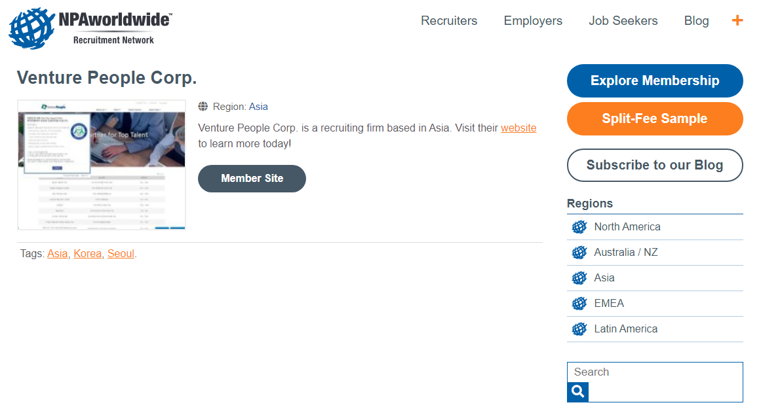Visit the Member Site button
The image size is (761, 409).
coord(252,179)
